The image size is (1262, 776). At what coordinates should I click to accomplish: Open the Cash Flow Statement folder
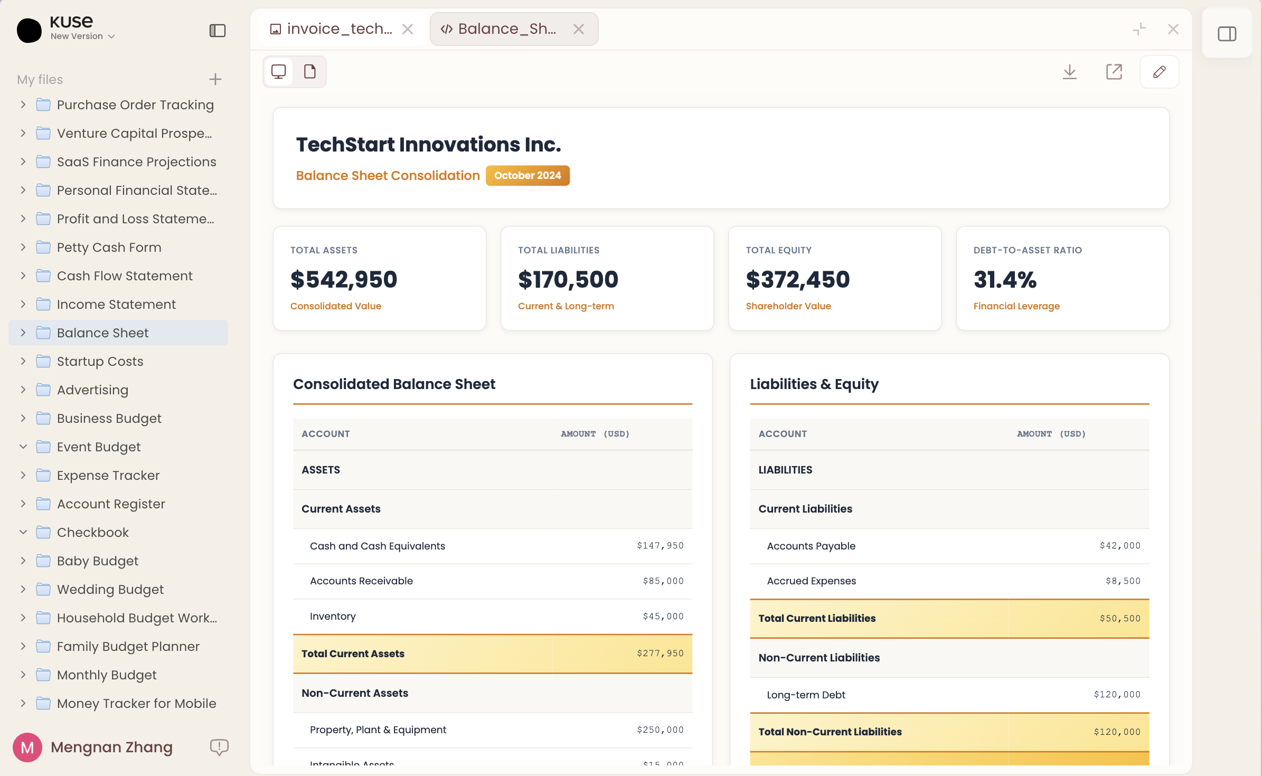[x=124, y=276]
